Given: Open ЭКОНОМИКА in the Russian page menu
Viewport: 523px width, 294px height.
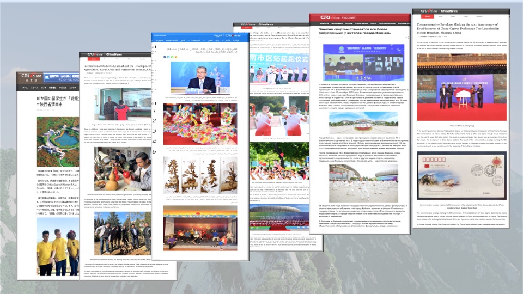Looking at the screenshot, I should click(x=337, y=23).
